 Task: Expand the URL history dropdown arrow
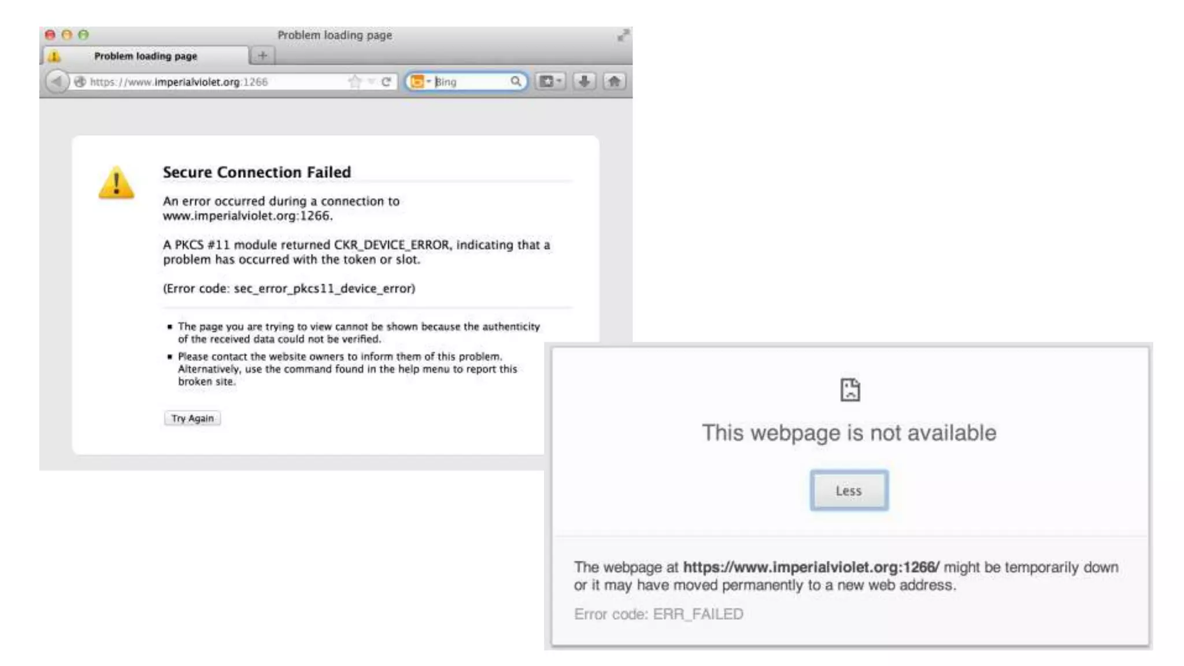[371, 82]
